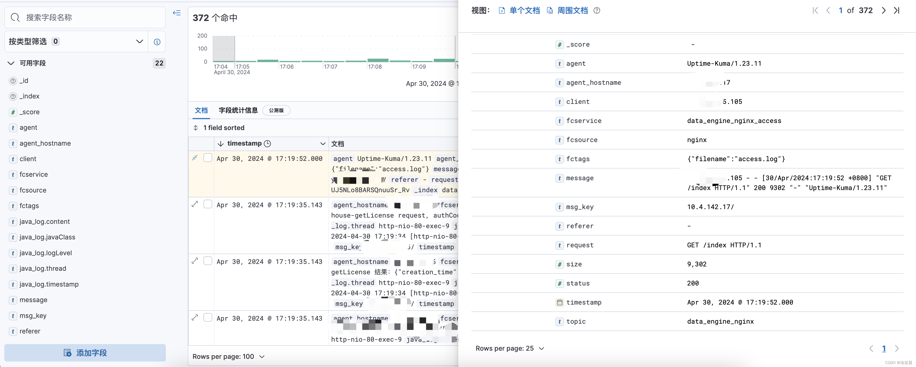Click the _score field type icon in flyout
Image resolution: width=916 pixels, height=367 pixels.
(x=560, y=44)
